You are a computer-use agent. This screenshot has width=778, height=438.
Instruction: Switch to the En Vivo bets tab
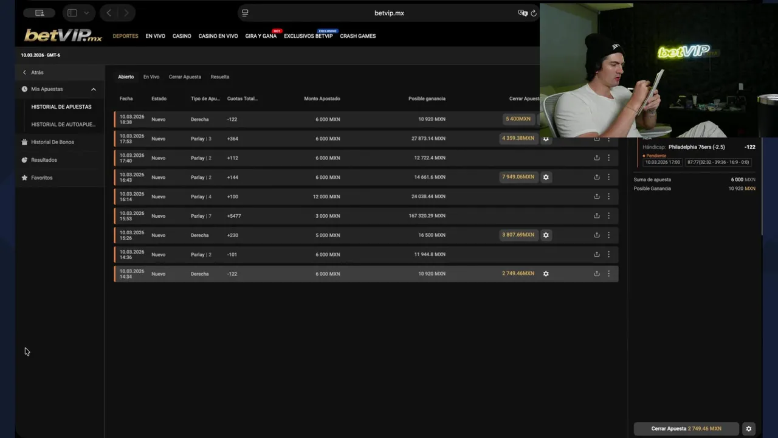(x=151, y=77)
